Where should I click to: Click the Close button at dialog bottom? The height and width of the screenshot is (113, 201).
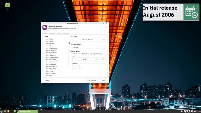[103, 81]
